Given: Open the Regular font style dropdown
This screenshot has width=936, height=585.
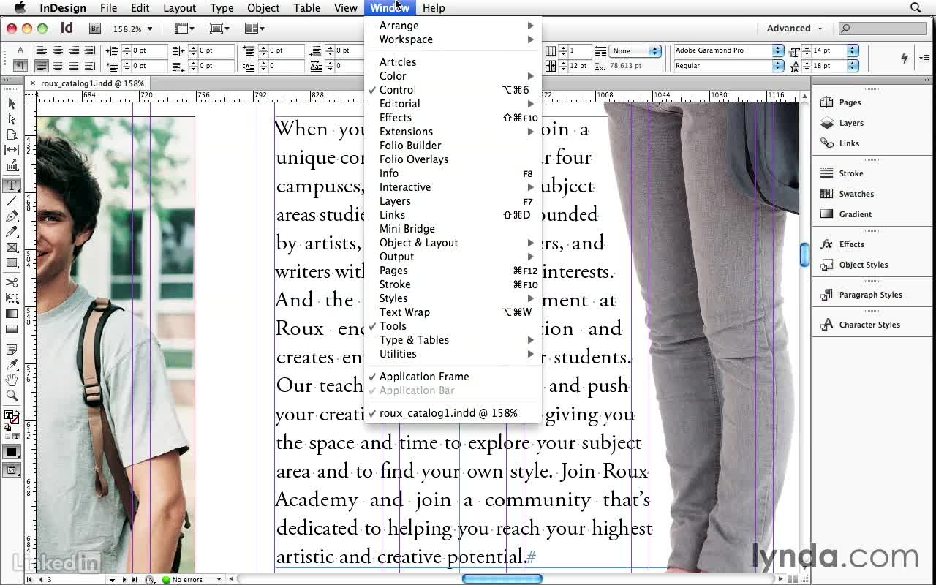Looking at the screenshot, I should pos(778,66).
